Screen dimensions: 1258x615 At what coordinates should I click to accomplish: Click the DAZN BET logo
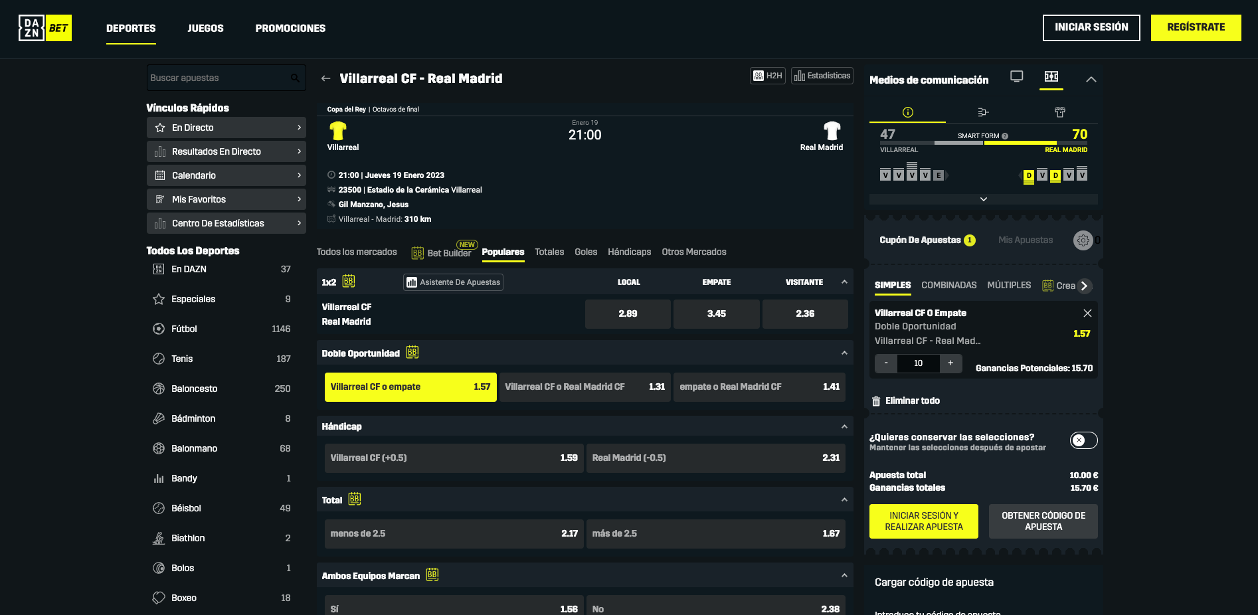click(45, 28)
